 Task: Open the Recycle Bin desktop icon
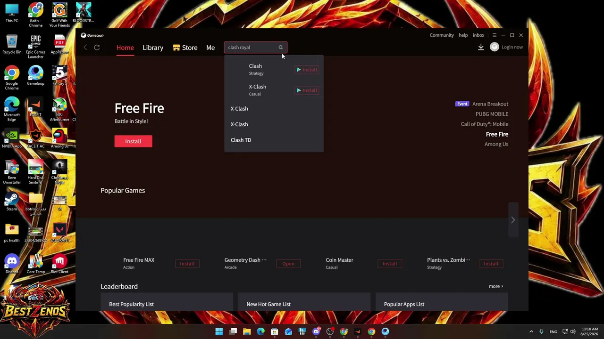pos(12,45)
